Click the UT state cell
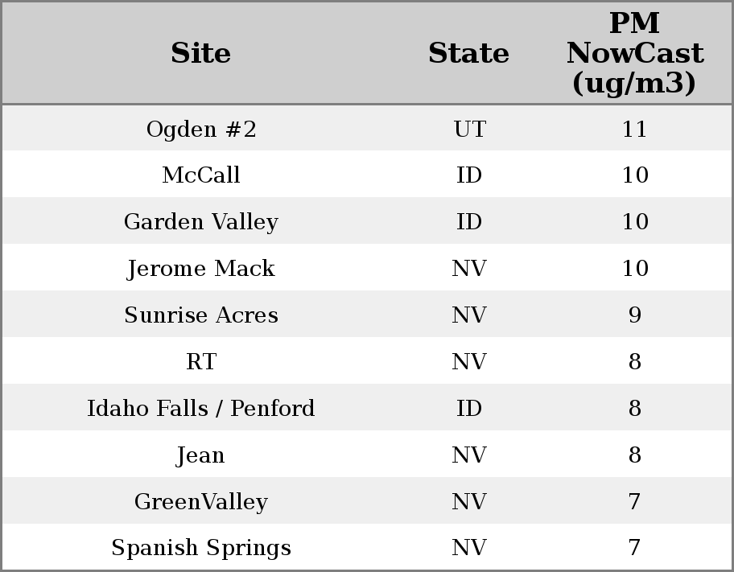 [x=469, y=129]
